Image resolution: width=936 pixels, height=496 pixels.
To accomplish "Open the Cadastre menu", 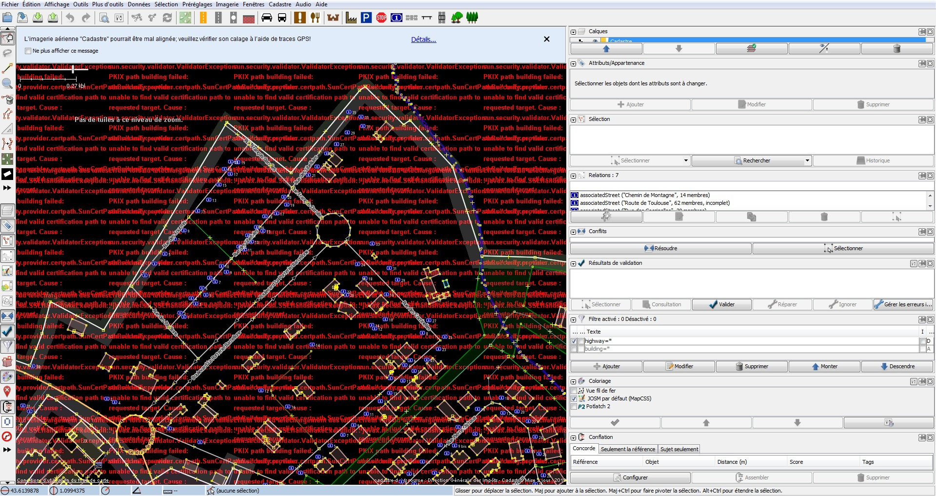I will click(279, 4).
